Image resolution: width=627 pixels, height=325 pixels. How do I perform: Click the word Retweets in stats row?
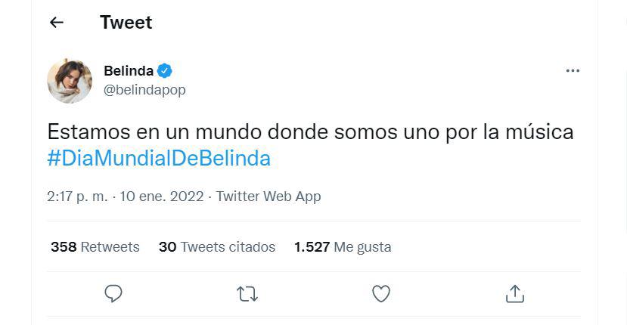110,247
